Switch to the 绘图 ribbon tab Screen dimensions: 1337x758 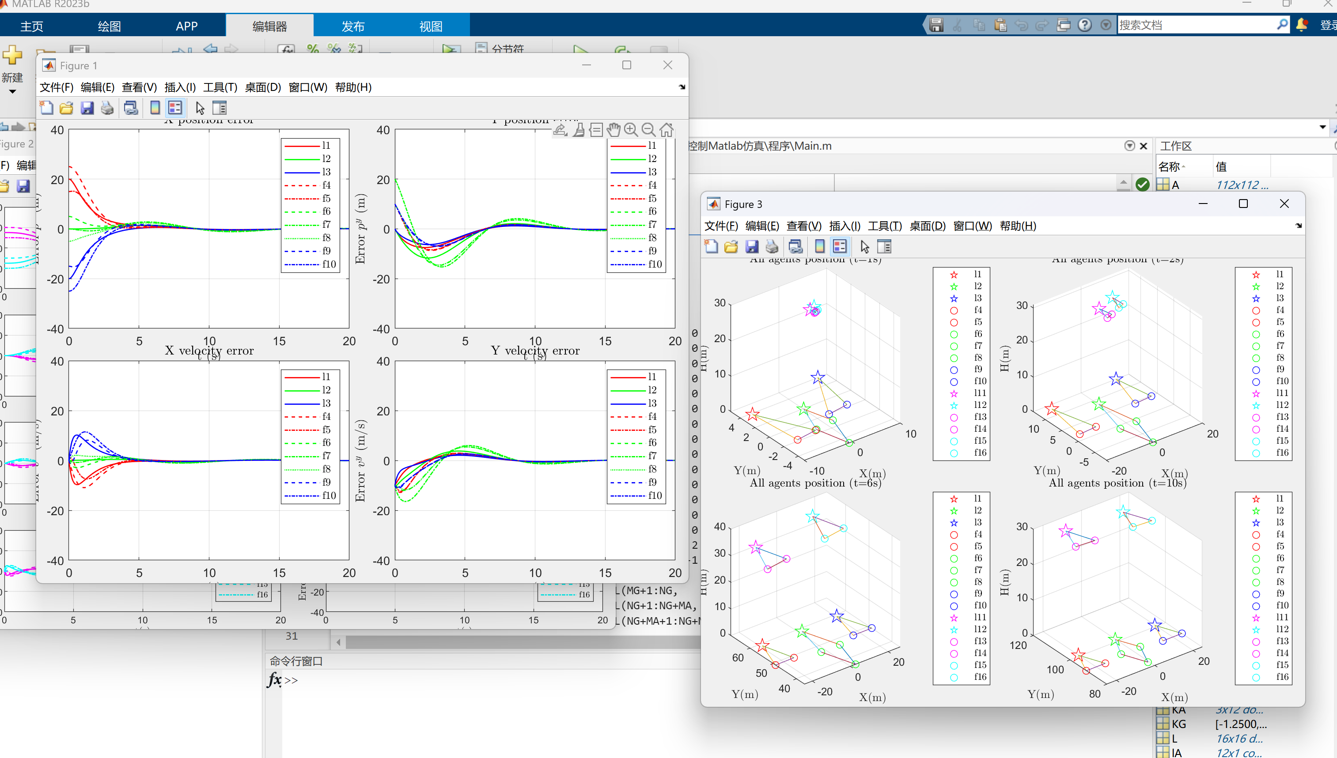coord(110,26)
